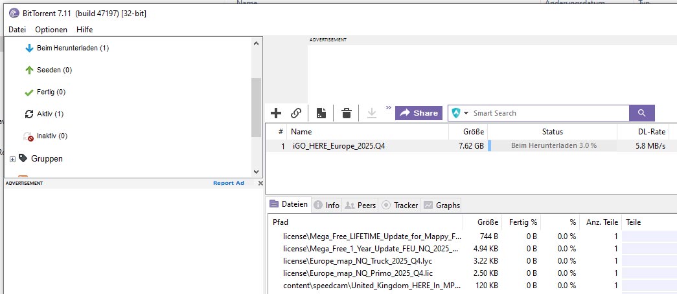Click the Smart Search input field
This screenshot has height=294, width=677.
click(549, 113)
